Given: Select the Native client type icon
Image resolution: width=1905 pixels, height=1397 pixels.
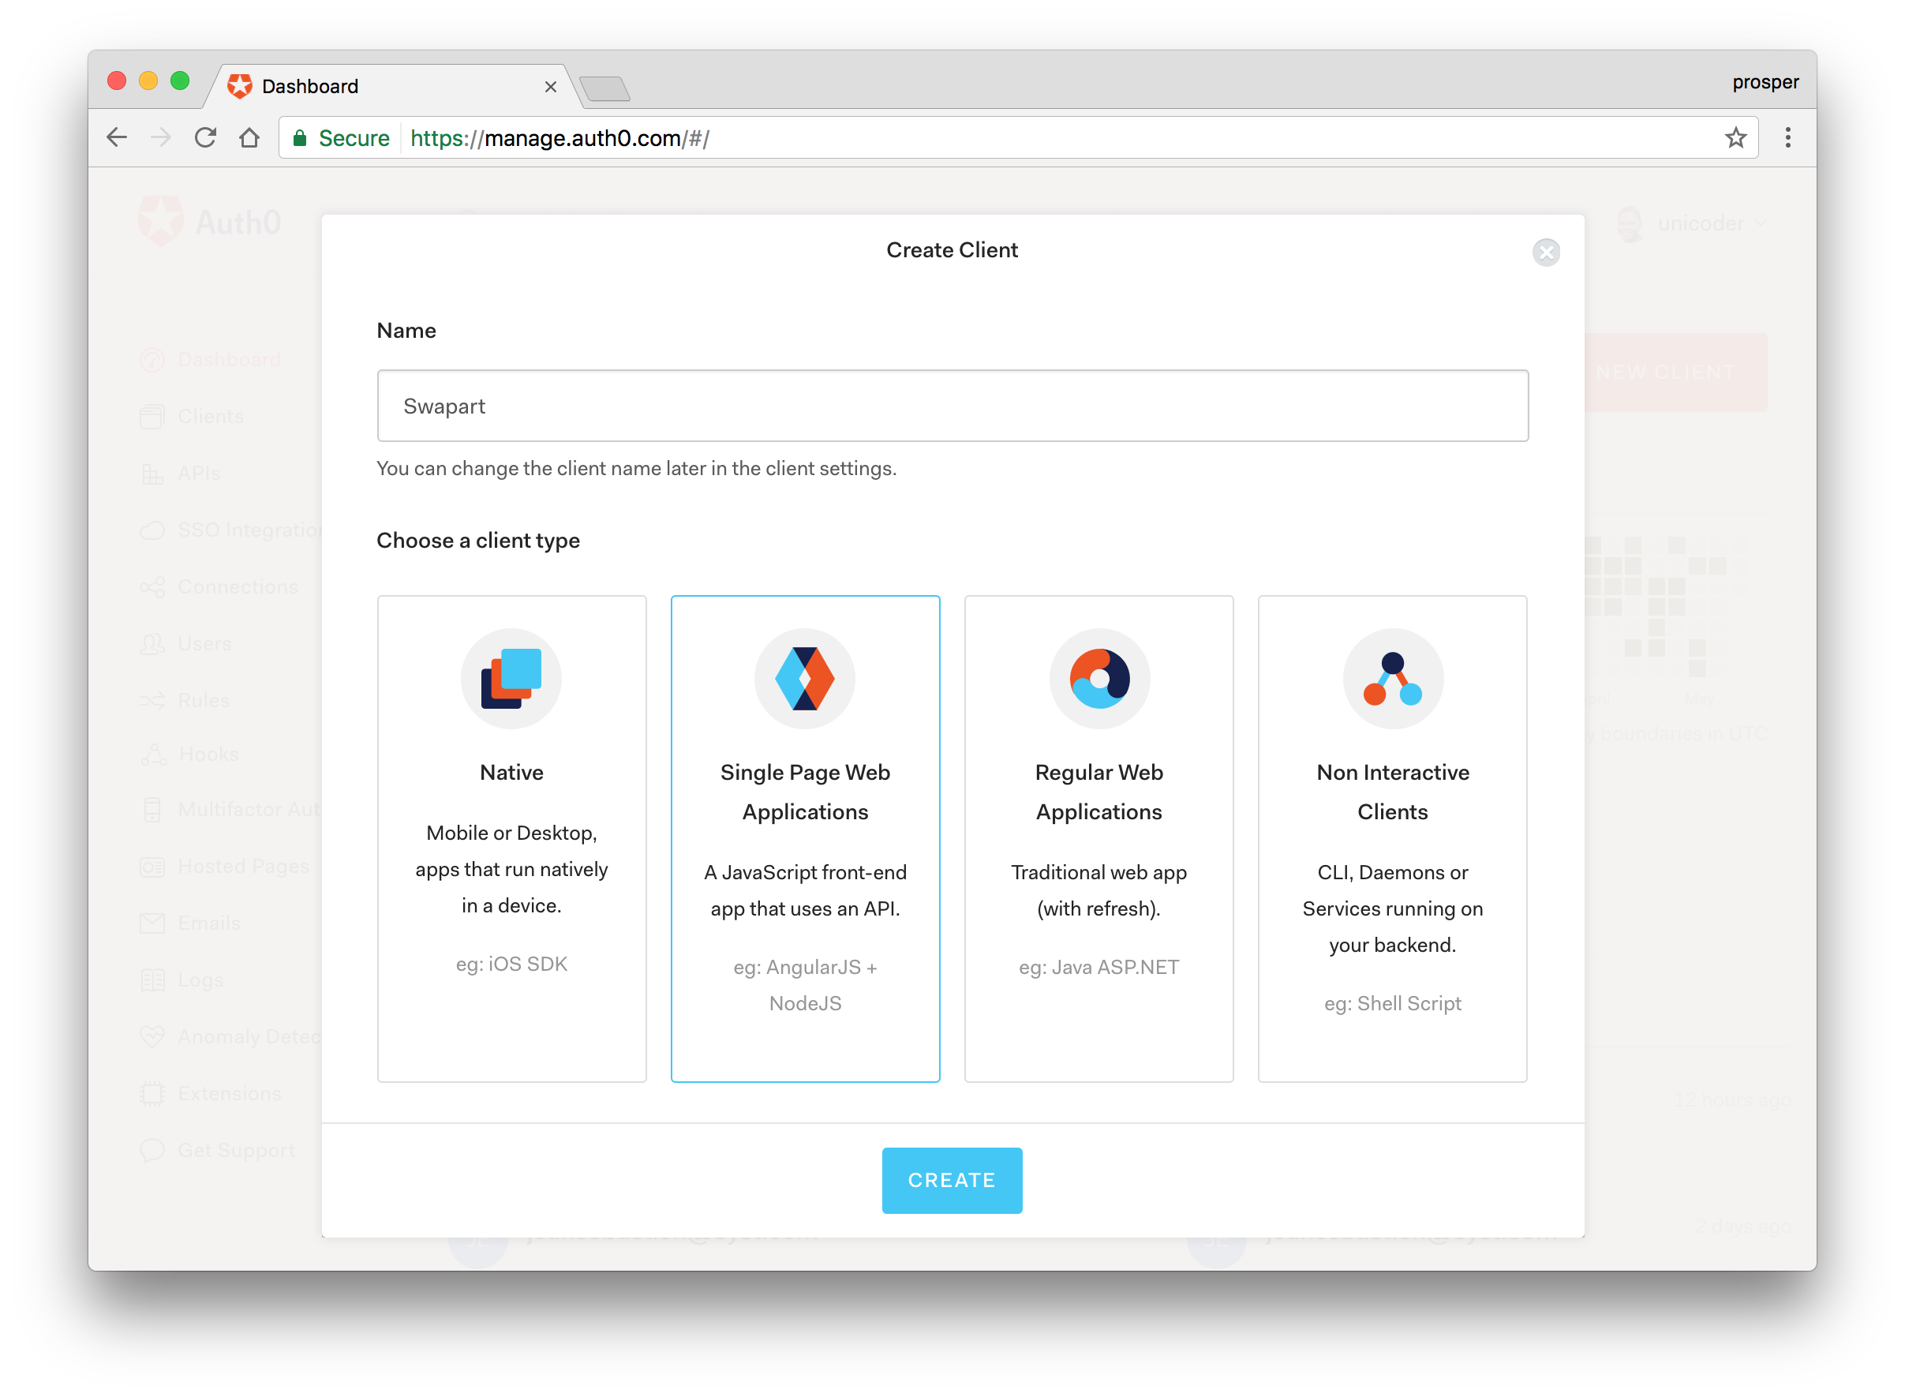Looking at the screenshot, I should tap(511, 678).
